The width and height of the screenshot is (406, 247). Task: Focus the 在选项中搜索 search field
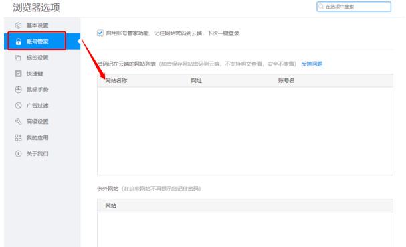coord(354,7)
